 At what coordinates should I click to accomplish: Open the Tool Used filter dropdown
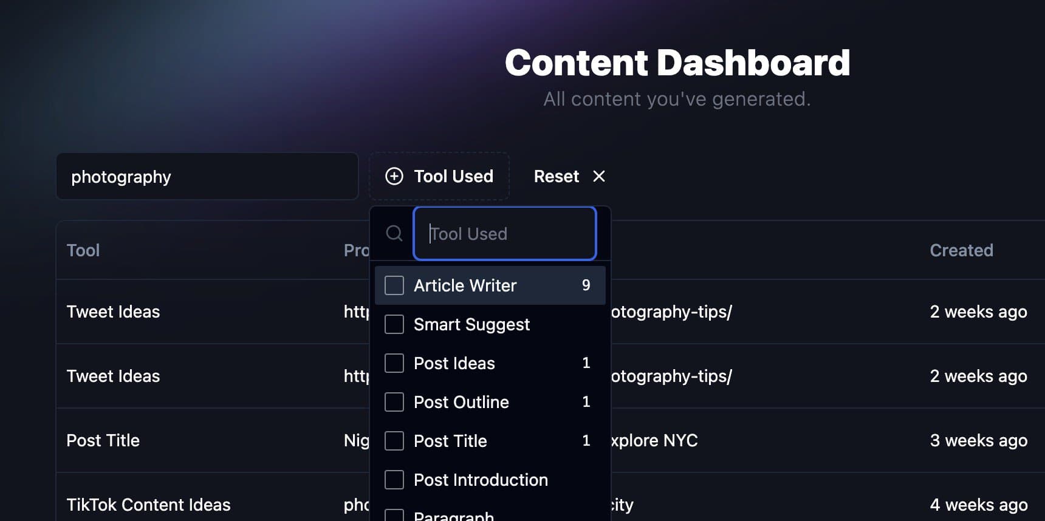[x=439, y=176]
